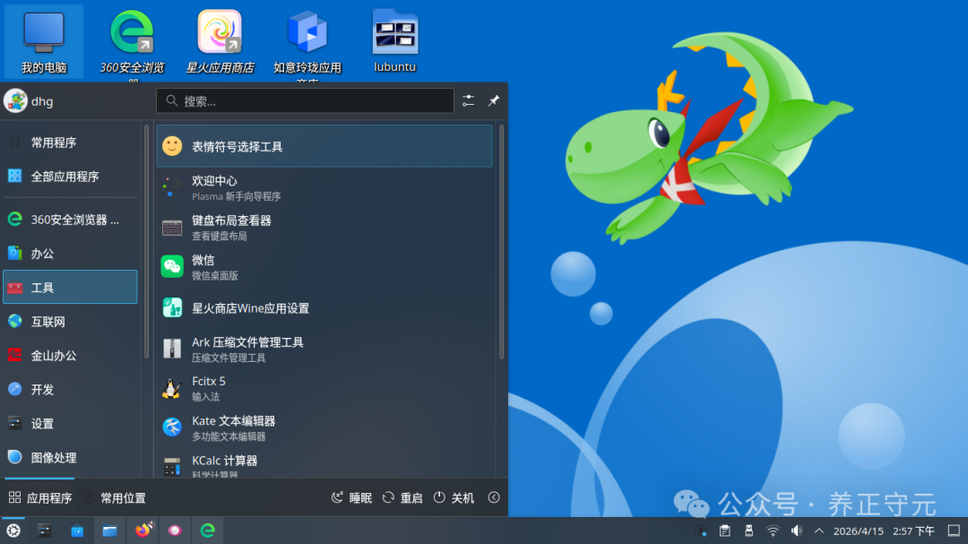968x544 pixels.
Task: Click the 睡眠 sleep button
Action: click(x=351, y=497)
